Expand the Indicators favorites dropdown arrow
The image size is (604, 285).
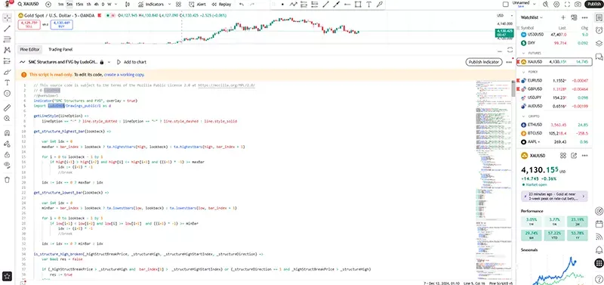point(168,5)
